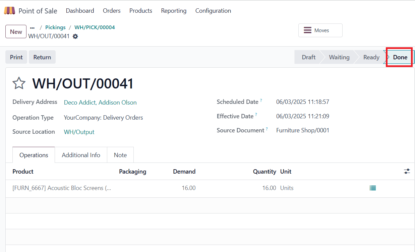This screenshot has height=252, width=415.
Task: Sort by Packaging column header
Action: coord(132,172)
